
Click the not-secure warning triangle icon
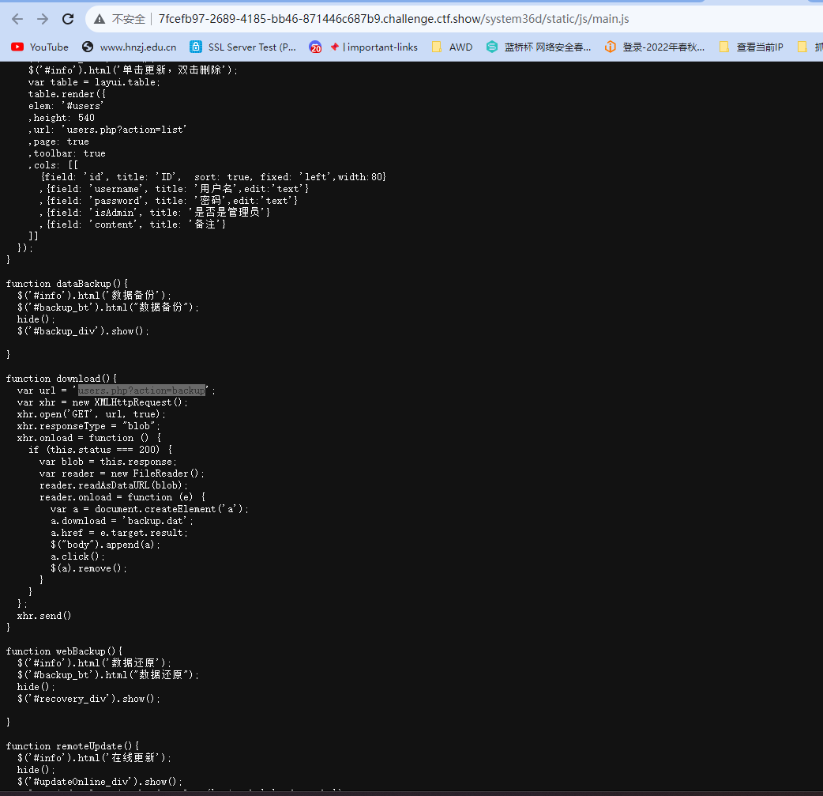[x=100, y=19]
